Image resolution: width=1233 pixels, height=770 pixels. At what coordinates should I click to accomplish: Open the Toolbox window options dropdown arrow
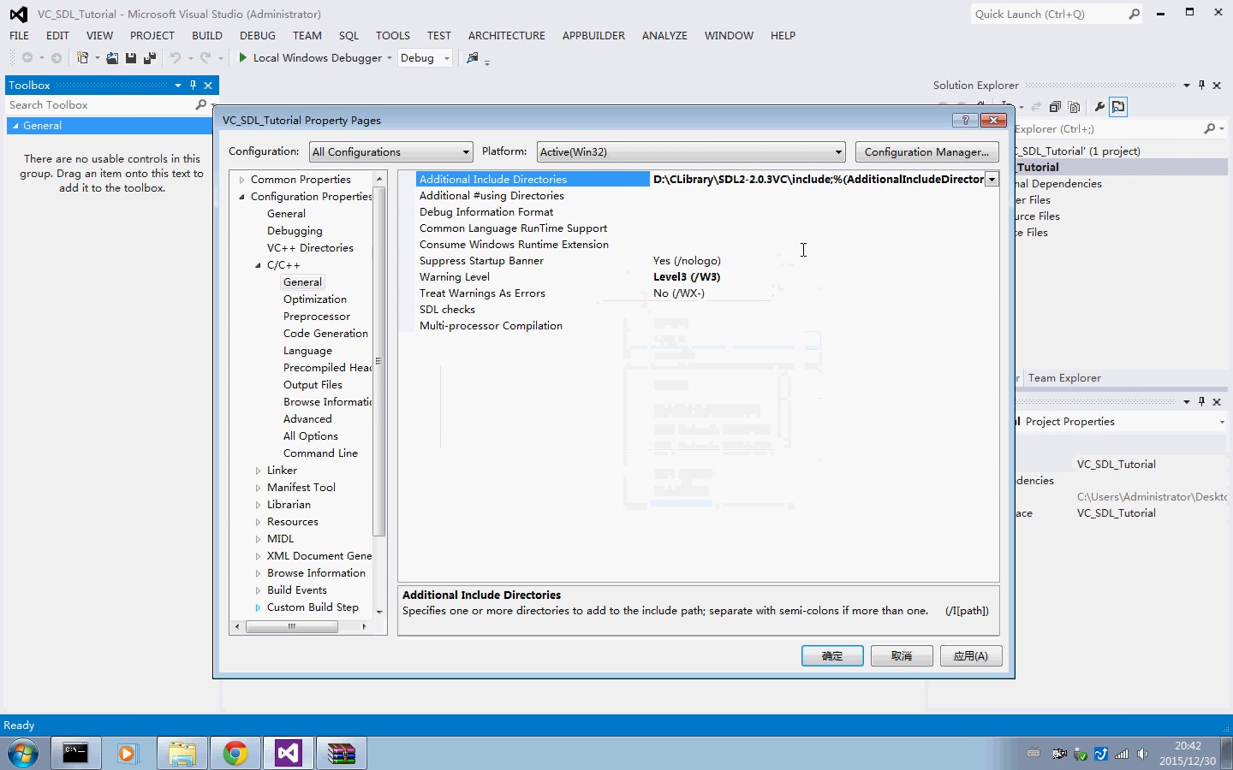(178, 85)
